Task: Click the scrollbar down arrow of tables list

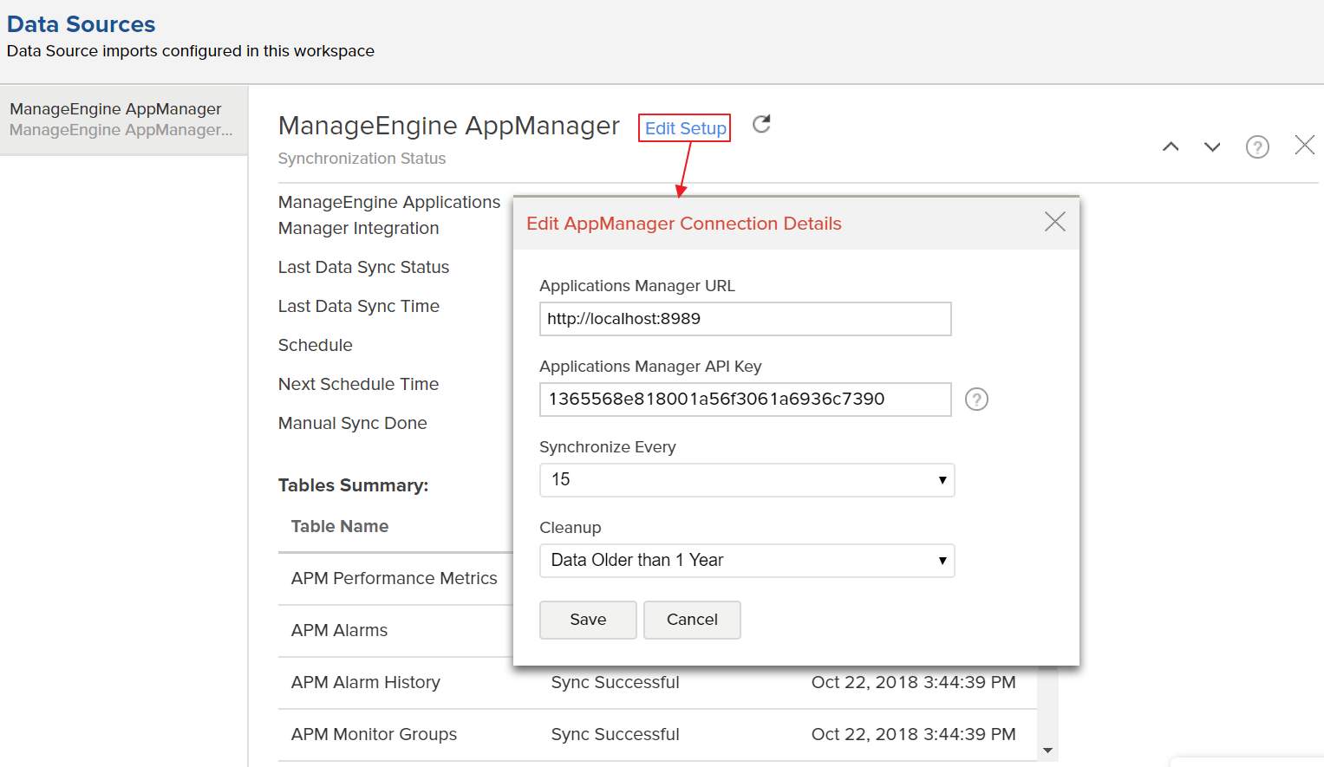Action: [1047, 751]
